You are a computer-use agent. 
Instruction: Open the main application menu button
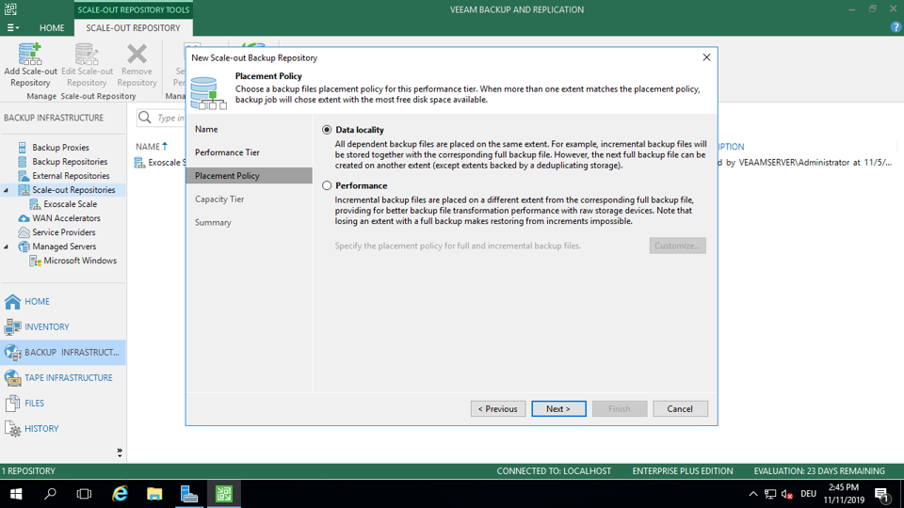tap(12, 27)
